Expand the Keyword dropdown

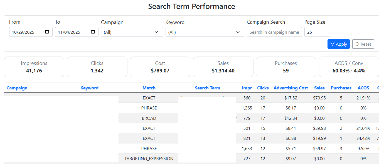pos(205,32)
